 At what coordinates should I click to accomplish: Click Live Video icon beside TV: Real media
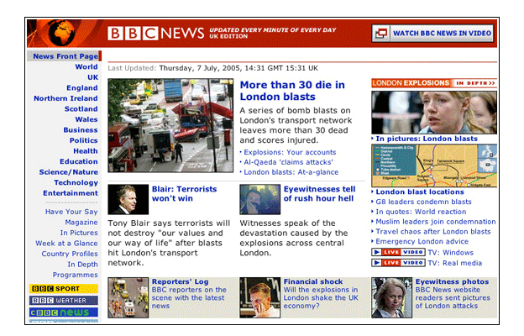pos(398,263)
